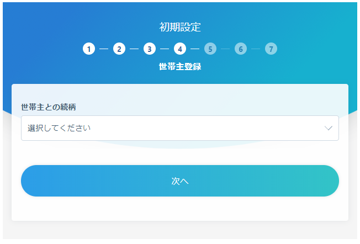Click the final step 7 circle
360x244 pixels.
point(271,49)
